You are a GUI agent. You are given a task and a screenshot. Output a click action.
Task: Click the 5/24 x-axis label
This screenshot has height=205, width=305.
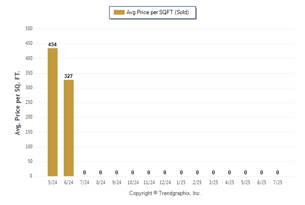pos(52,182)
